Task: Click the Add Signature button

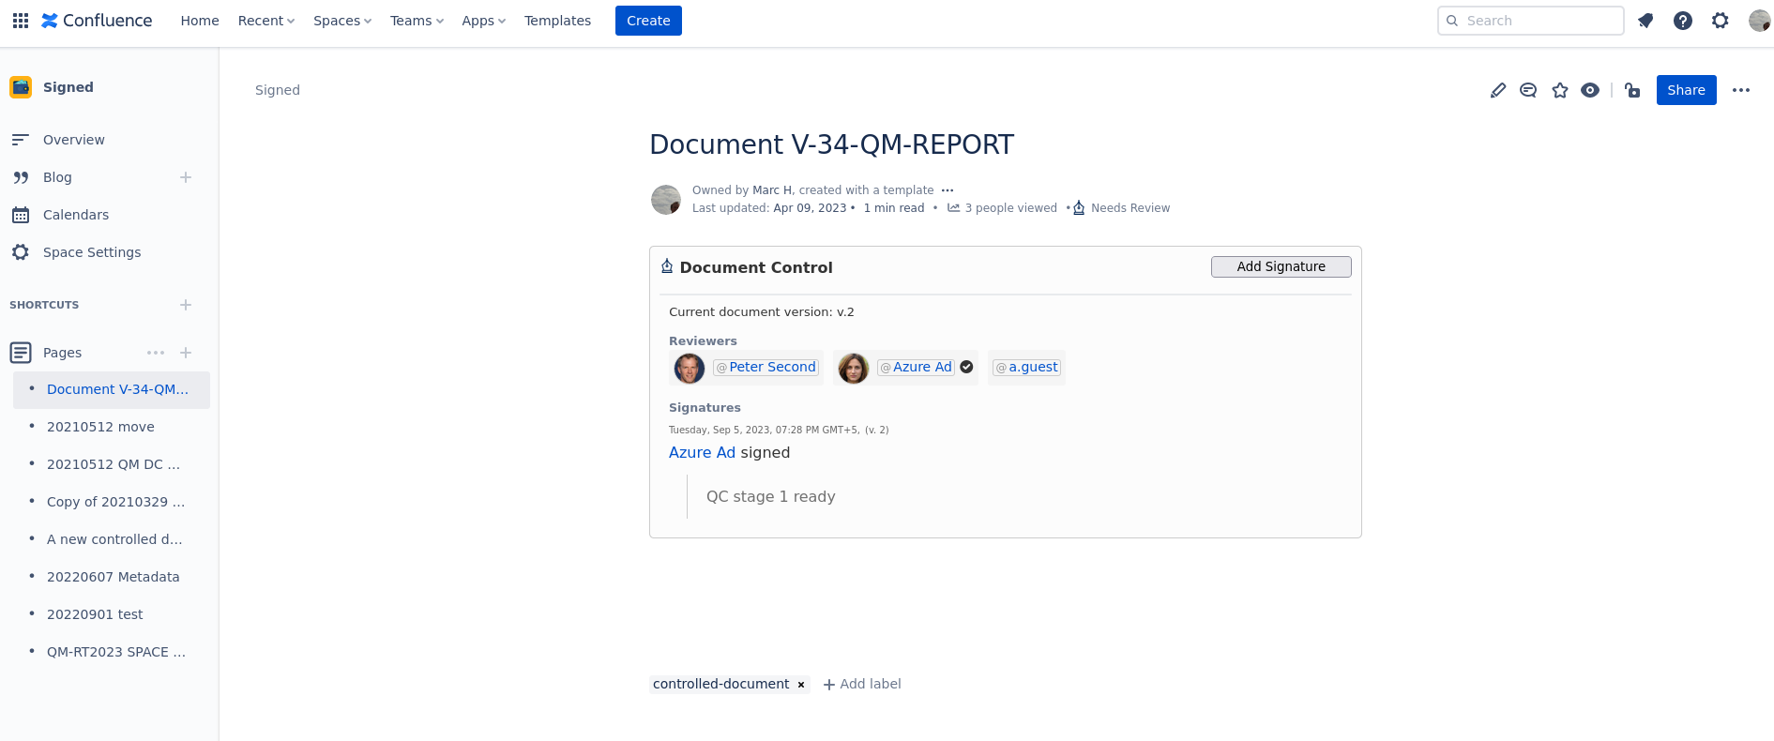Action: click(1281, 266)
